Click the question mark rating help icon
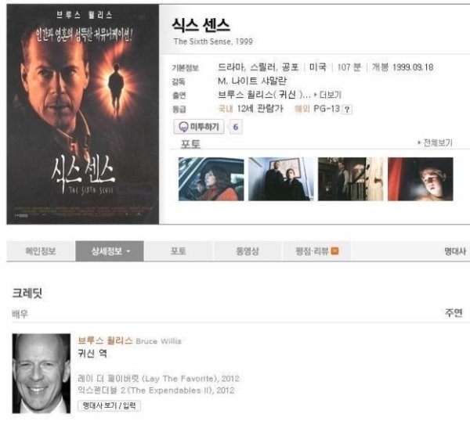Viewport: 470px width, 425px height. (347, 110)
